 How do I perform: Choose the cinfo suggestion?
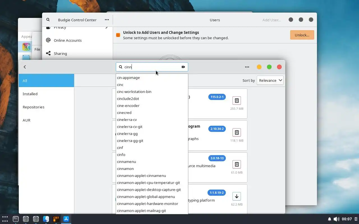[152, 155]
